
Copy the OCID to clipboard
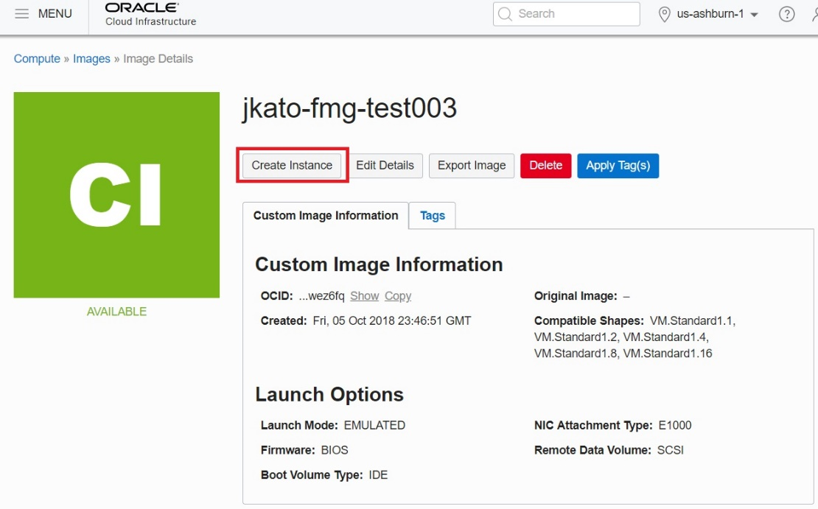398,296
